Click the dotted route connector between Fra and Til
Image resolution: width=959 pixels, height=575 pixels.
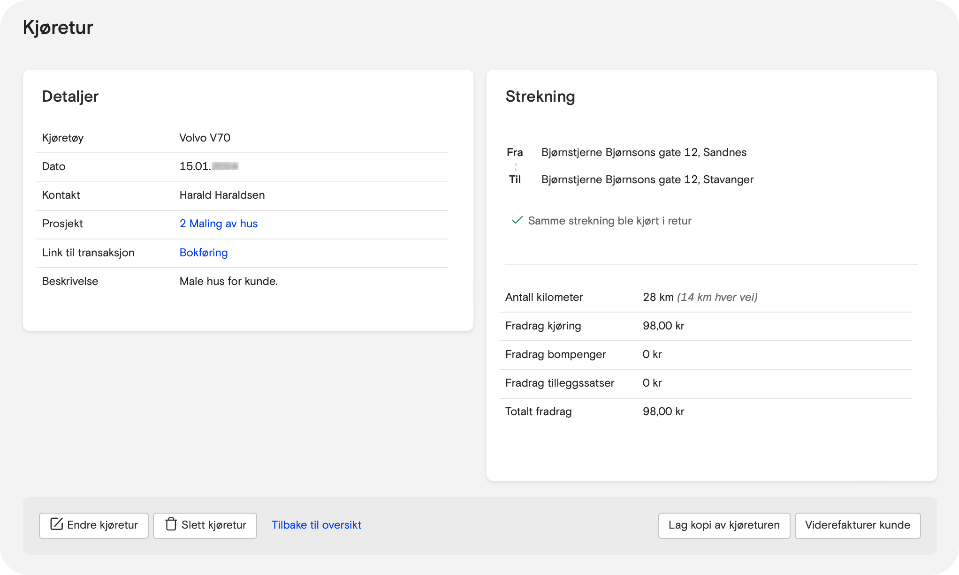(x=515, y=166)
